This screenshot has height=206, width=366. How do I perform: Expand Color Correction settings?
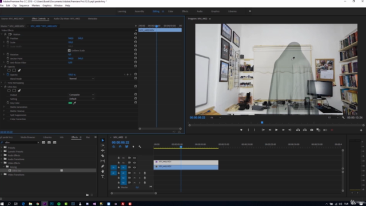[4, 119]
